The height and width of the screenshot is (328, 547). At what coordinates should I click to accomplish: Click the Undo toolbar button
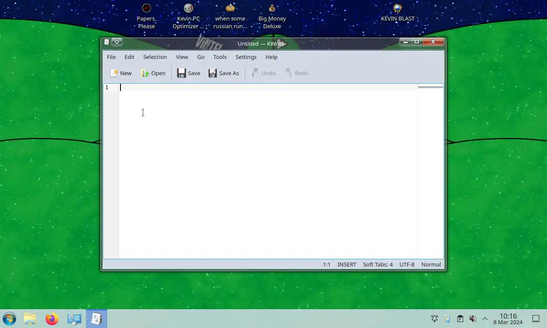pyautogui.click(x=264, y=73)
